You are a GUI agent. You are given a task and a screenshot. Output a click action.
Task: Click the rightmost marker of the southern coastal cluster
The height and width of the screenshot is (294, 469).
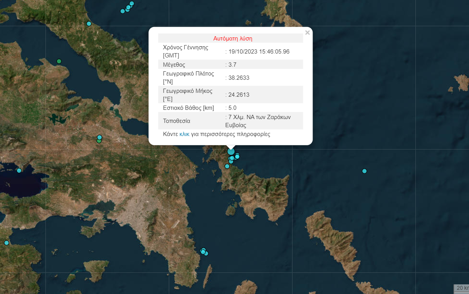206,254
